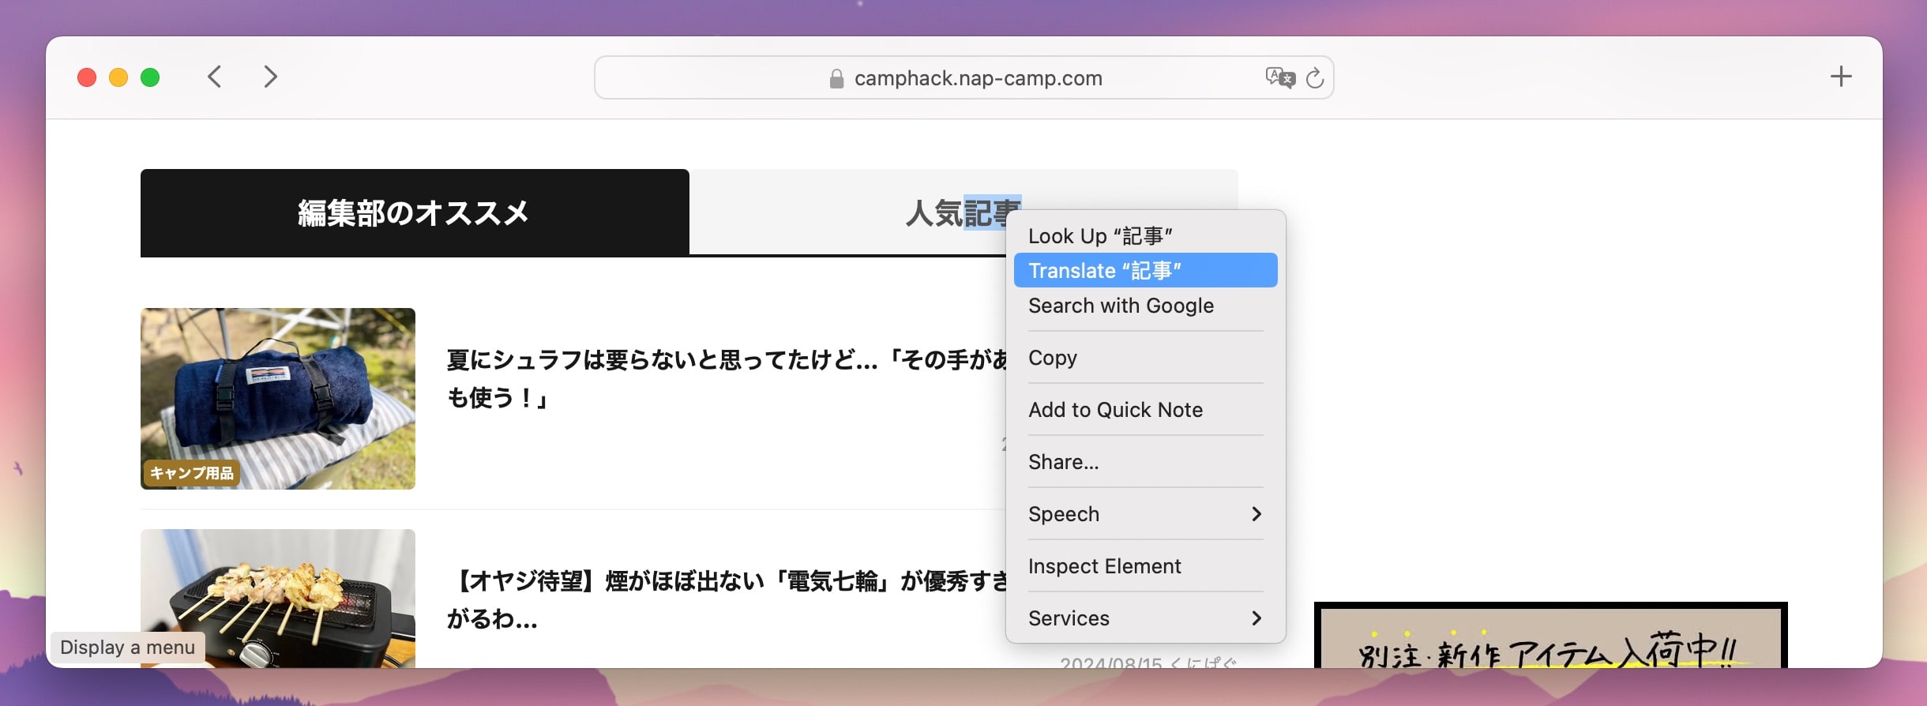Image resolution: width=1927 pixels, height=706 pixels.
Task: Choose Add to Quick Note
Action: click(1145, 410)
